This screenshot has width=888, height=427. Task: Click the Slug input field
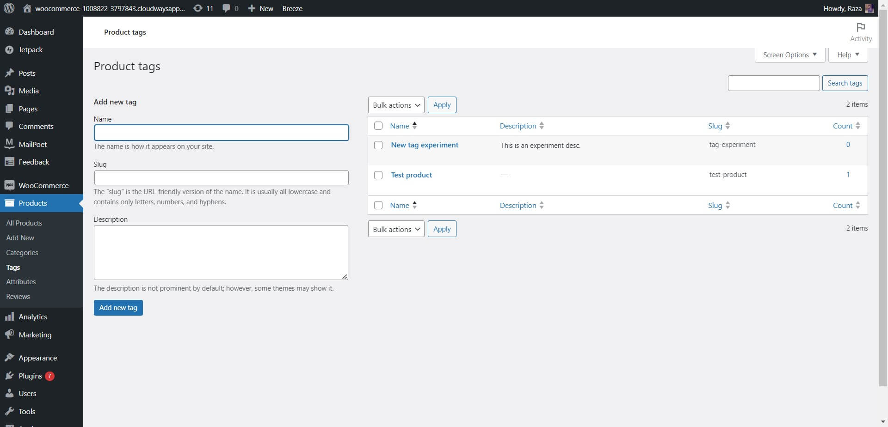pos(221,178)
